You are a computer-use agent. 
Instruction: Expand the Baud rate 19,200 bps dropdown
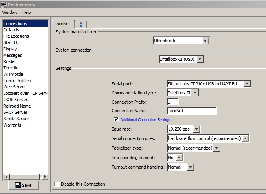pyautogui.click(x=183, y=129)
